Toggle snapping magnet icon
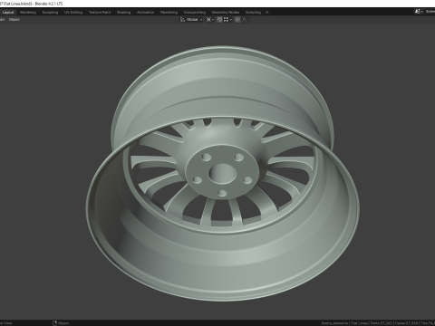 (x=219, y=20)
